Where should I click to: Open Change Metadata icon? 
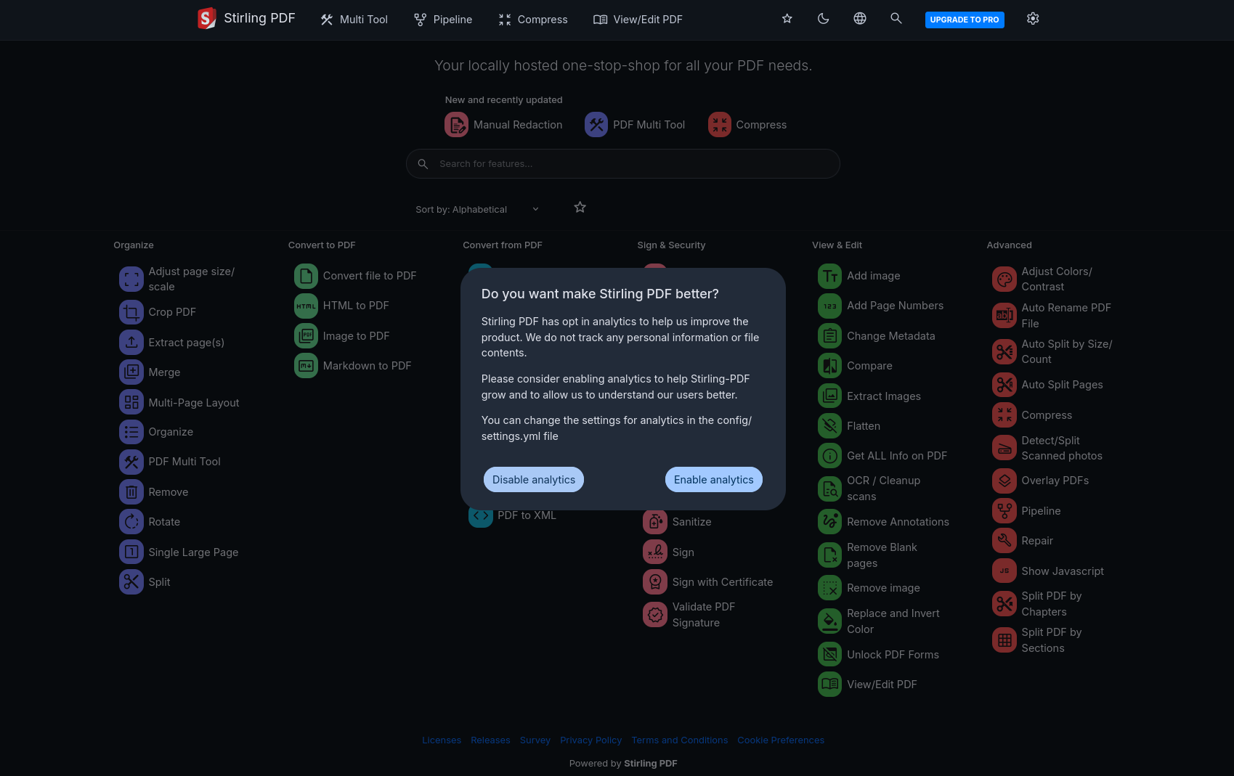830,336
